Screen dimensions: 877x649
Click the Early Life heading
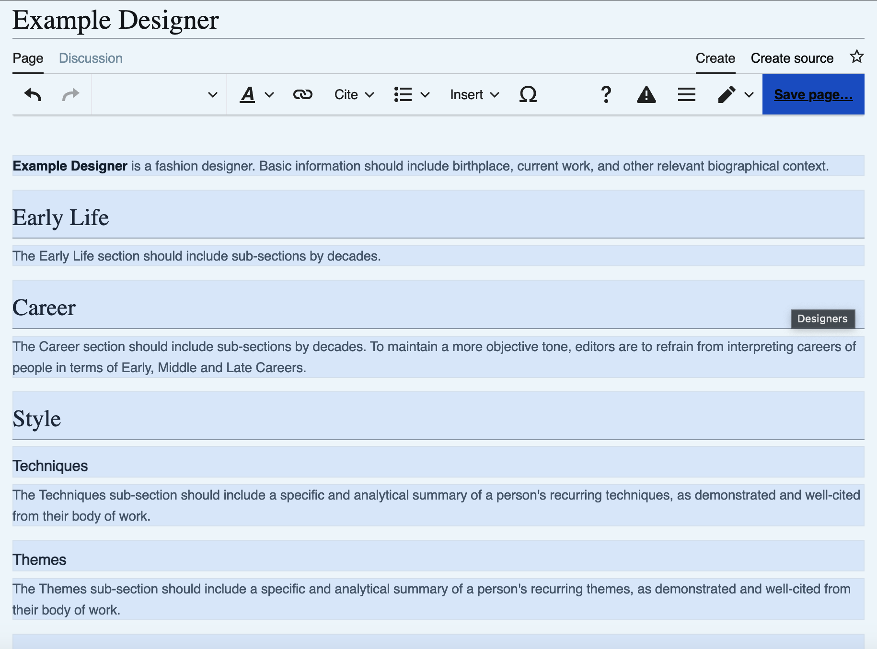pyautogui.click(x=61, y=217)
